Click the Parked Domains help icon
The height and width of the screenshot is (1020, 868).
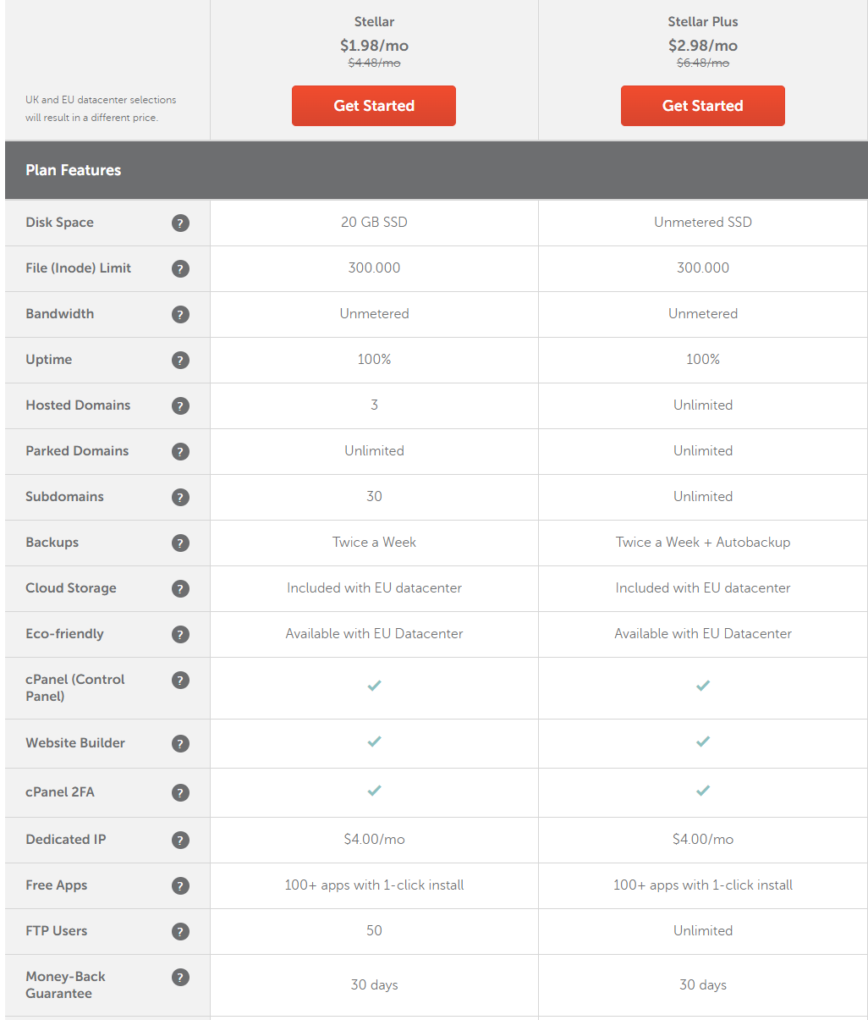[180, 452]
